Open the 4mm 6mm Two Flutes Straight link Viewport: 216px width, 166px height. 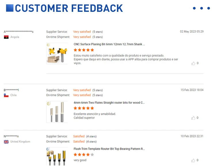(x=109, y=103)
